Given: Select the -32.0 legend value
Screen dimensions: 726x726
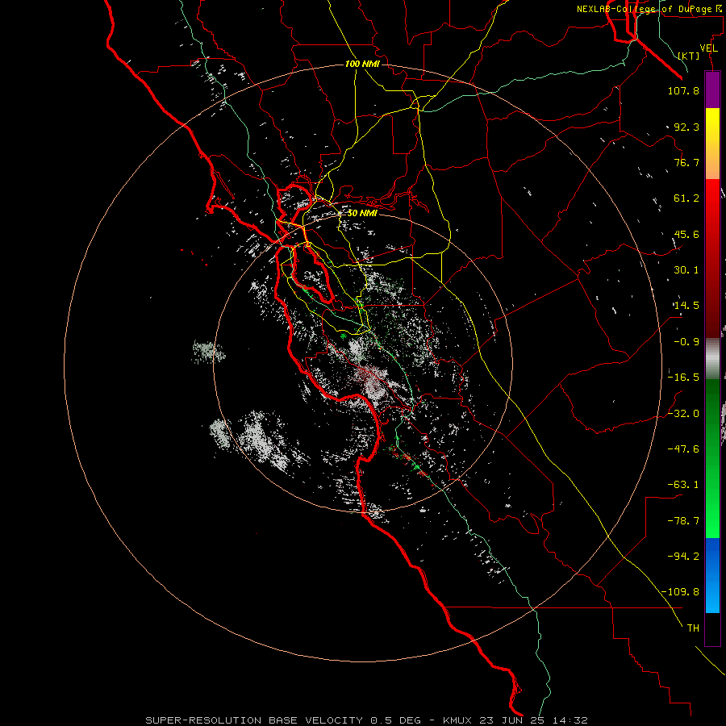Looking at the screenshot, I should [x=683, y=414].
